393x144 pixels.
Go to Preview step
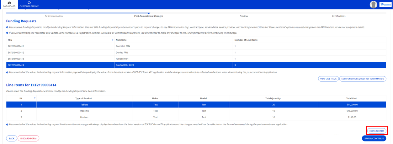[244, 16]
